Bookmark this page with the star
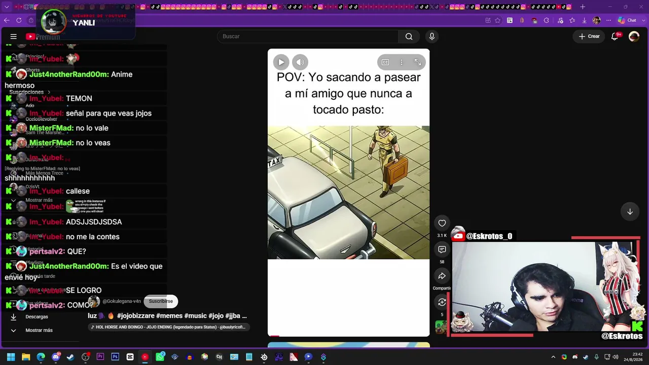The height and width of the screenshot is (365, 649). tap(498, 20)
